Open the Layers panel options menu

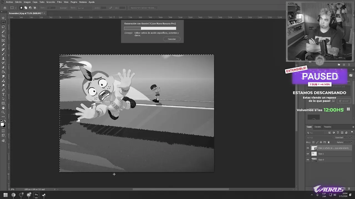coord(353,127)
